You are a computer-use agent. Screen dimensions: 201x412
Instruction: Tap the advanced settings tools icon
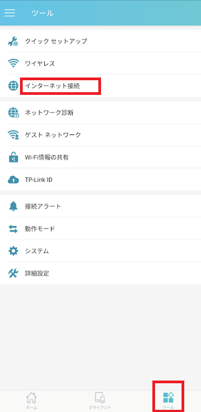click(13, 274)
